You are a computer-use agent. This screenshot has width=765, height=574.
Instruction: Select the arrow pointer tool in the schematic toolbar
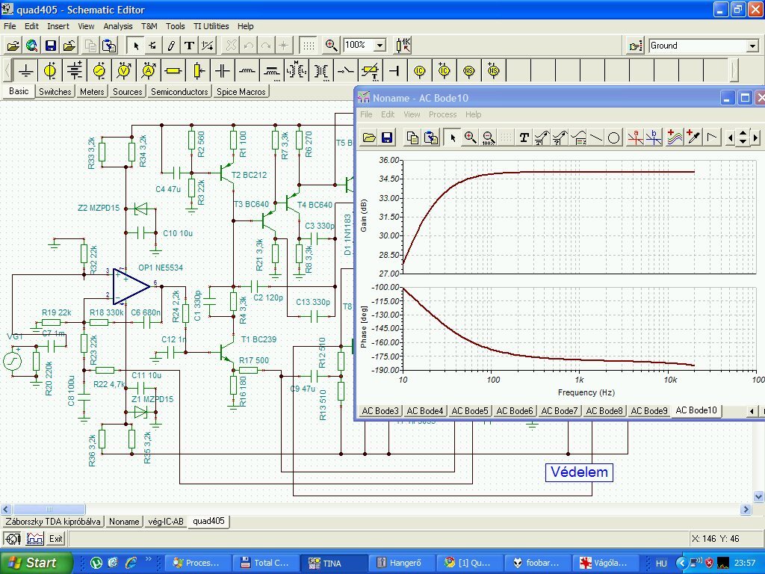point(136,46)
